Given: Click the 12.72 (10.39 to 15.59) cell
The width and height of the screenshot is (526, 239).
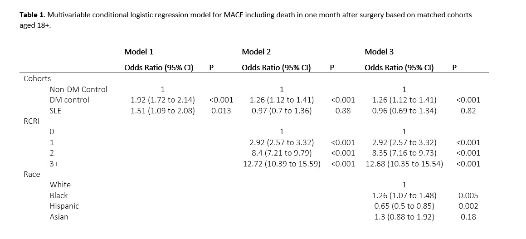Looking at the screenshot, I should click(282, 164).
